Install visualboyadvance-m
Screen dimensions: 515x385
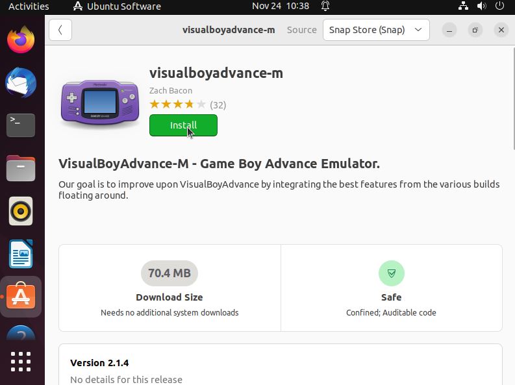point(183,125)
